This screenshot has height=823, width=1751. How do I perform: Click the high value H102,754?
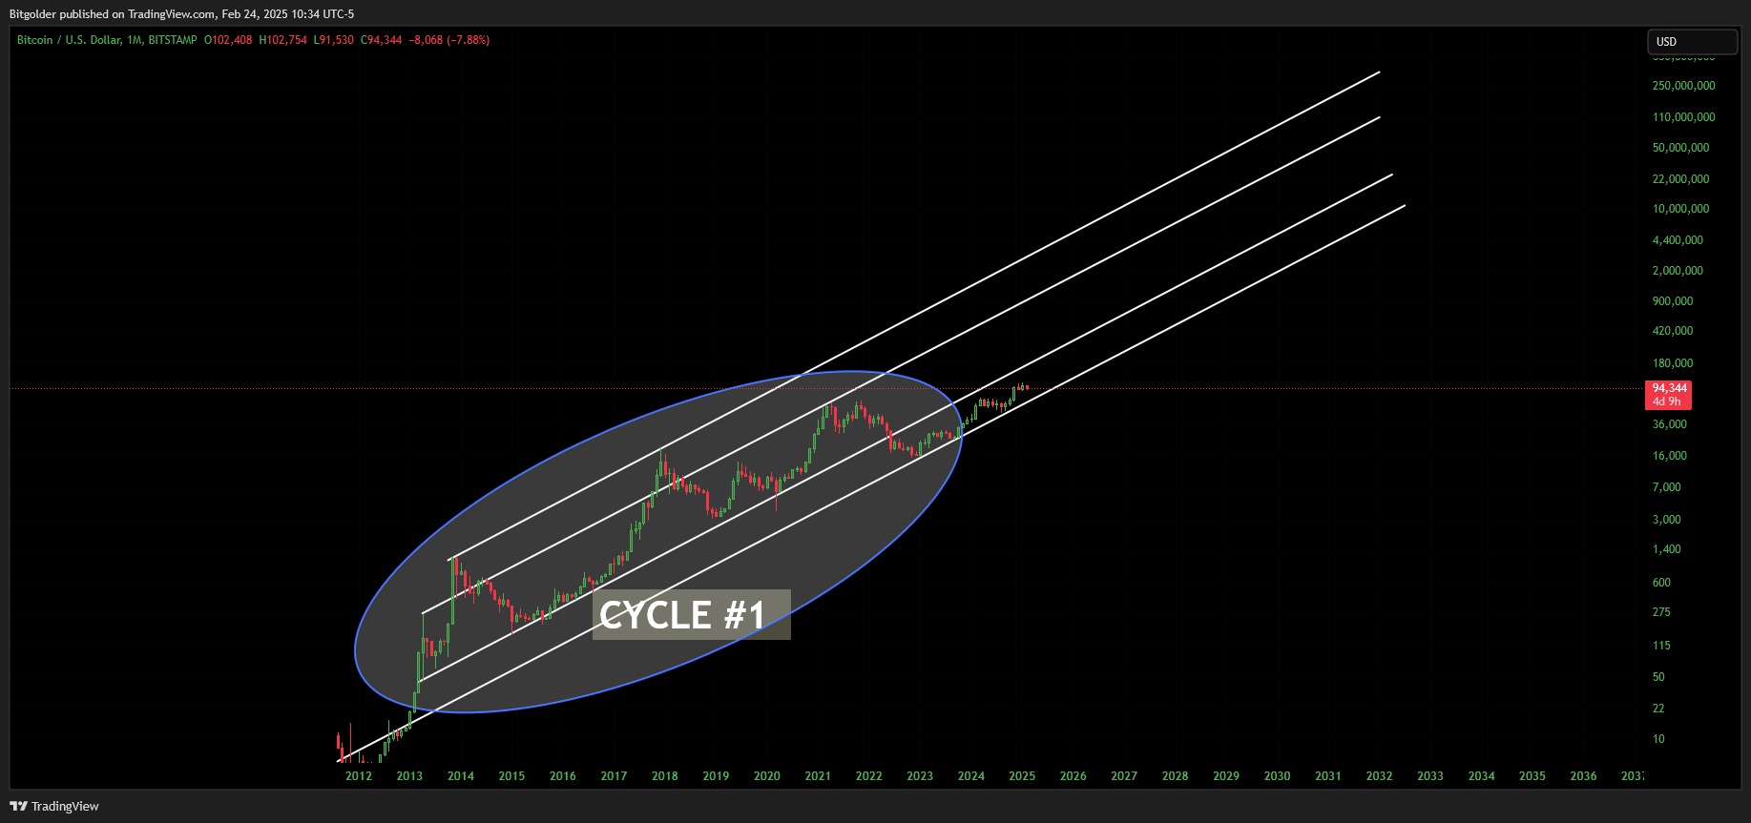283,40
